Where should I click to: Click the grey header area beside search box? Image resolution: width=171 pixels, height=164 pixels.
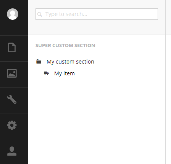tap(97, 27)
